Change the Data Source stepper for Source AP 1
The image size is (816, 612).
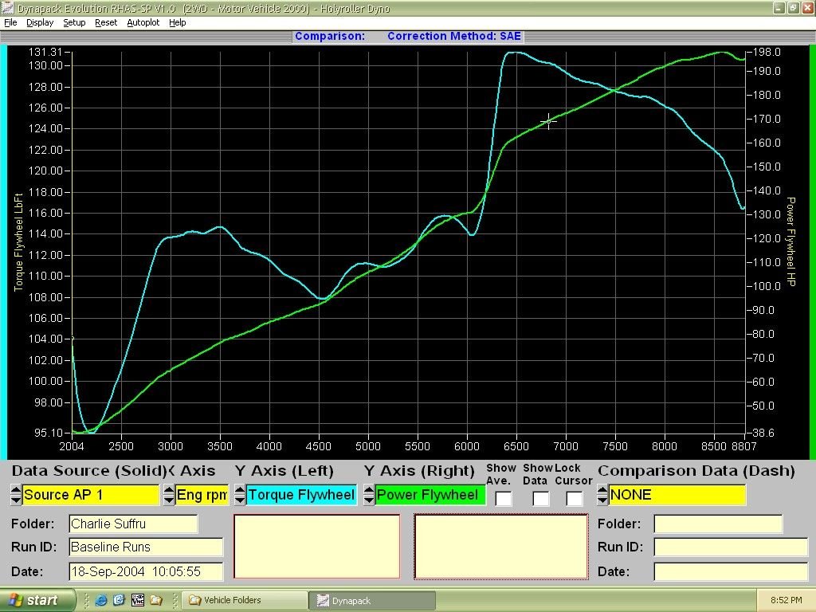pos(16,495)
